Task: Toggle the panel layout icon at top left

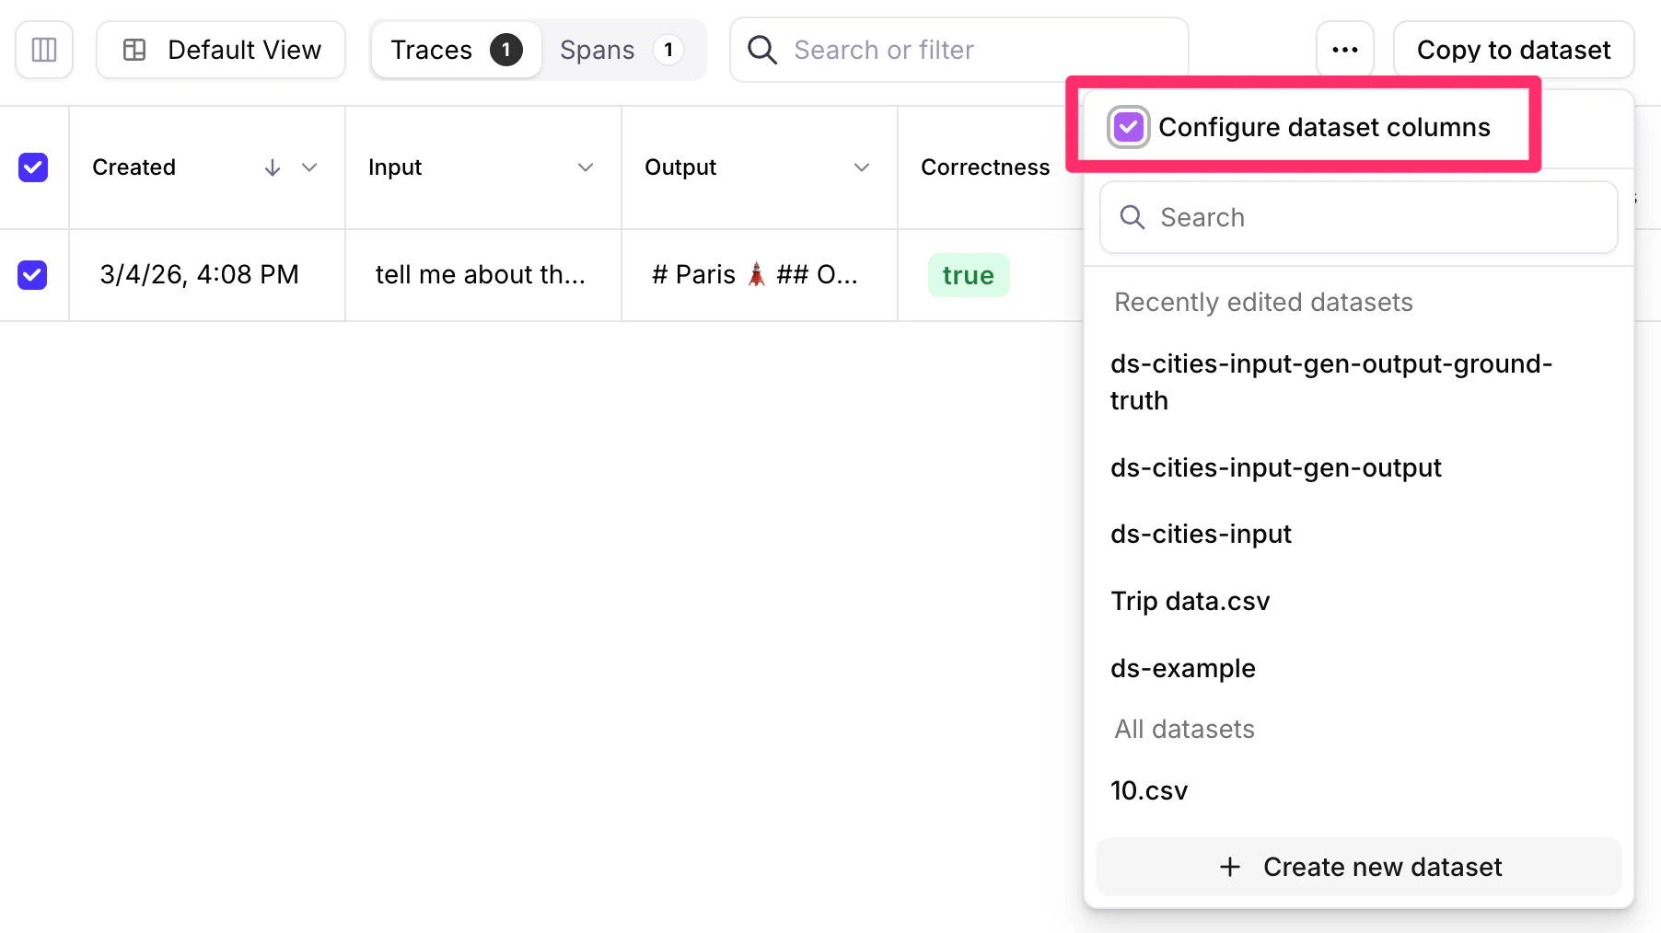Action: [43, 50]
